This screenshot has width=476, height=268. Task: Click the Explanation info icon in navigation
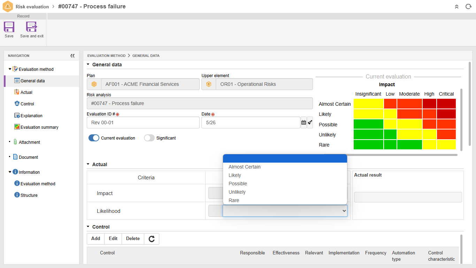tap(17, 116)
